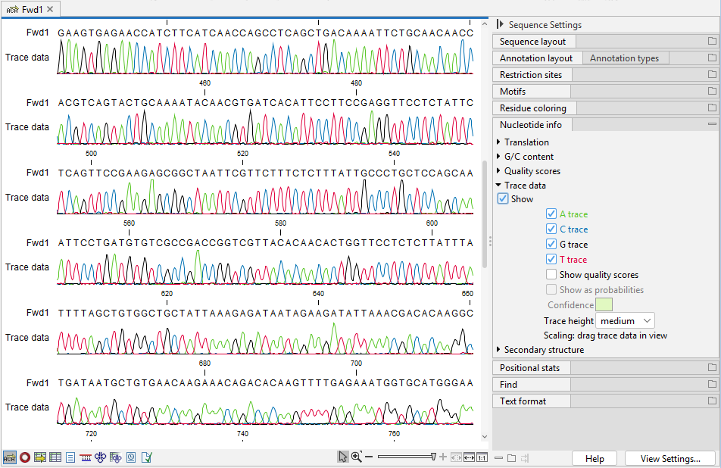Disable the A trace checkbox
Image resolution: width=721 pixels, height=468 pixels.
[x=551, y=214]
